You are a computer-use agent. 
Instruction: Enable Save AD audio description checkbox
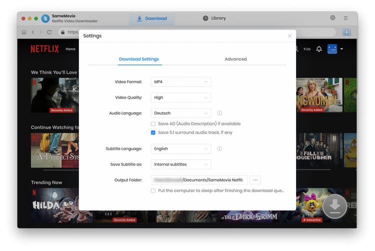[x=153, y=124]
